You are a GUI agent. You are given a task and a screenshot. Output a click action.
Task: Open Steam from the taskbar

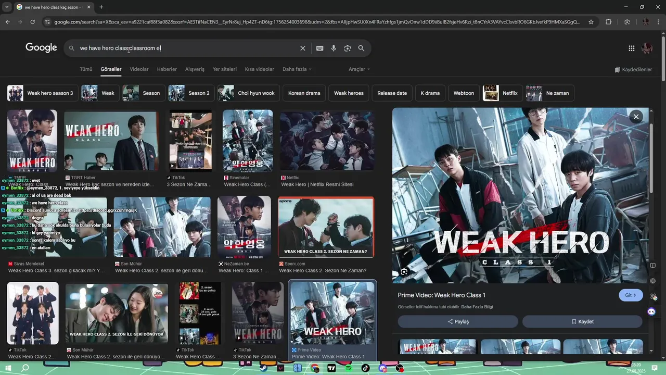pos(264,368)
